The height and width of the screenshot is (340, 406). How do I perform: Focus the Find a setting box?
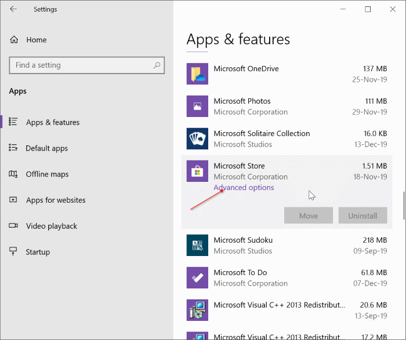click(x=87, y=65)
